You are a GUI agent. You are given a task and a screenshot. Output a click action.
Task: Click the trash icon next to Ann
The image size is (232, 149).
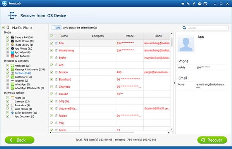(x=56, y=43)
